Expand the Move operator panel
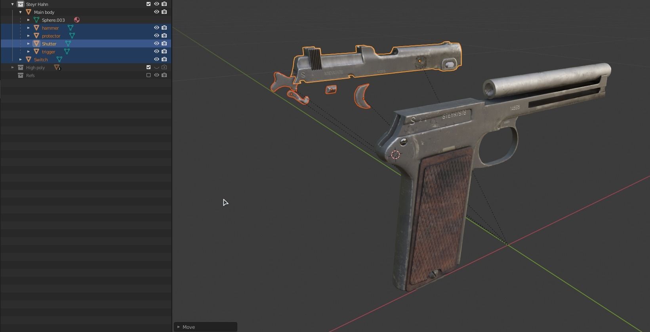650x332 pixels. point(179,327)
